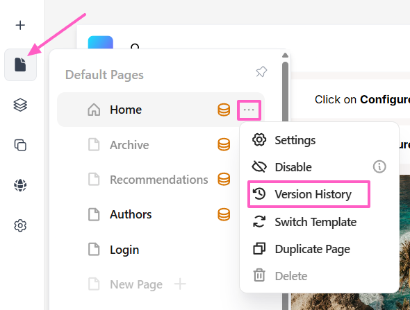This screenshot has height=310, width=410.
Task: Open the Pages panel icon in sidebar
Action: click(20, 64)
